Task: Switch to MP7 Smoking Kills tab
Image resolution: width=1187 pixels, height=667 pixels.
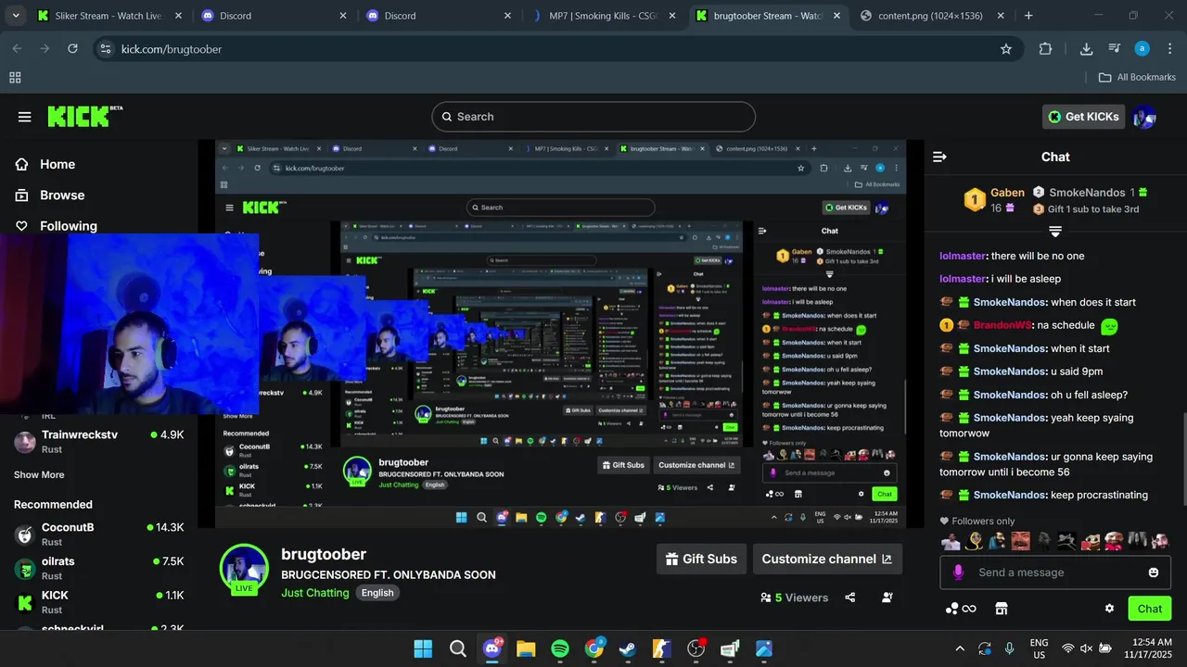Action: coord(605,16)
